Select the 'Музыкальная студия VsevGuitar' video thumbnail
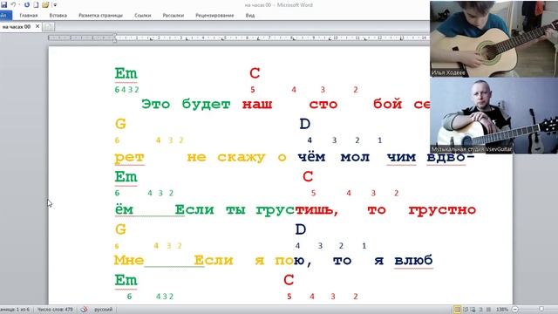558x314 pixels. pyautogui.click(x=494, y=116)
